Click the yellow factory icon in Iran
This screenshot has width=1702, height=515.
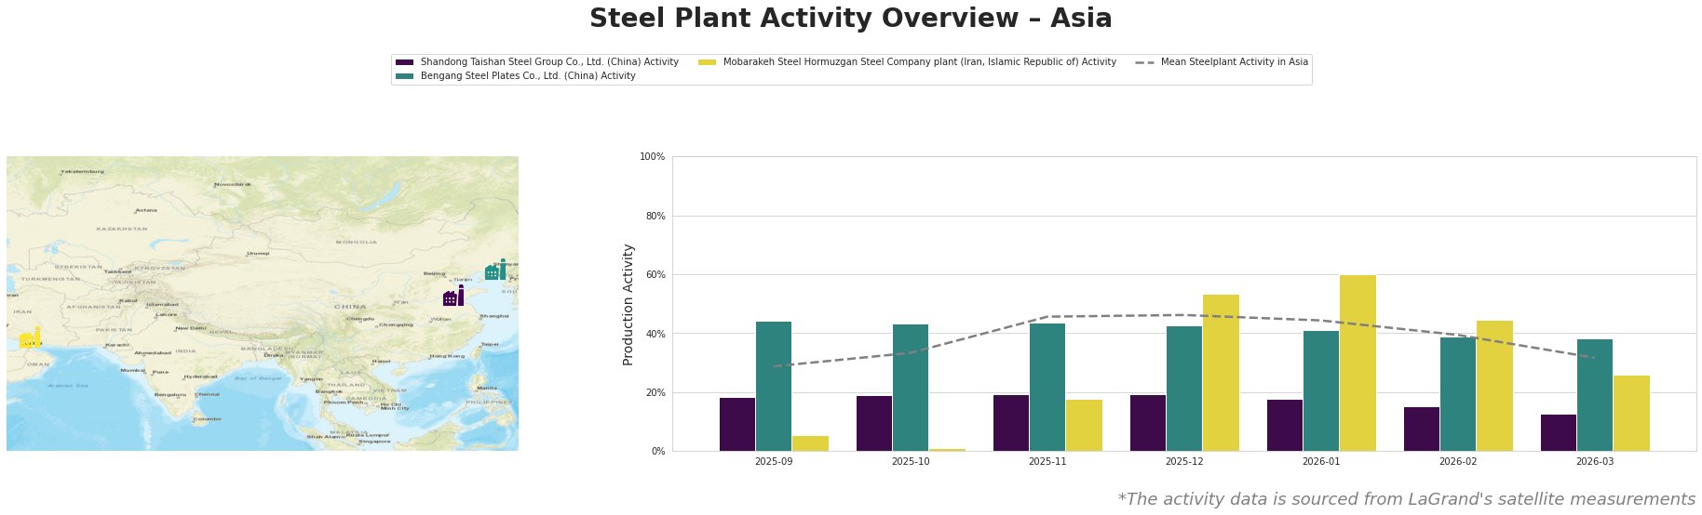pos(29,339)
